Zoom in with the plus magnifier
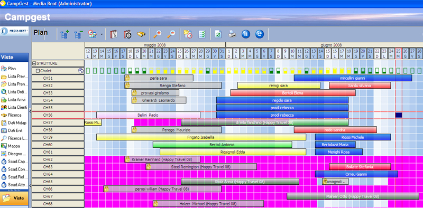Viewport: 423px width, 208px height. pos(157,34)
